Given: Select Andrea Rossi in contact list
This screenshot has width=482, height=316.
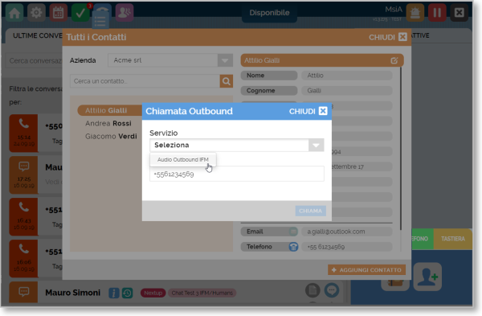Looking at the screenshot, I should 108,123.
